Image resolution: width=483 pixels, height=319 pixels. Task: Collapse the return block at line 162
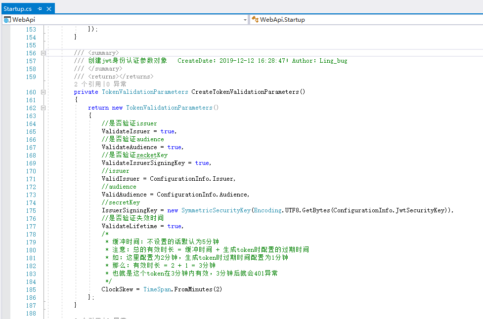pos(43,108)
